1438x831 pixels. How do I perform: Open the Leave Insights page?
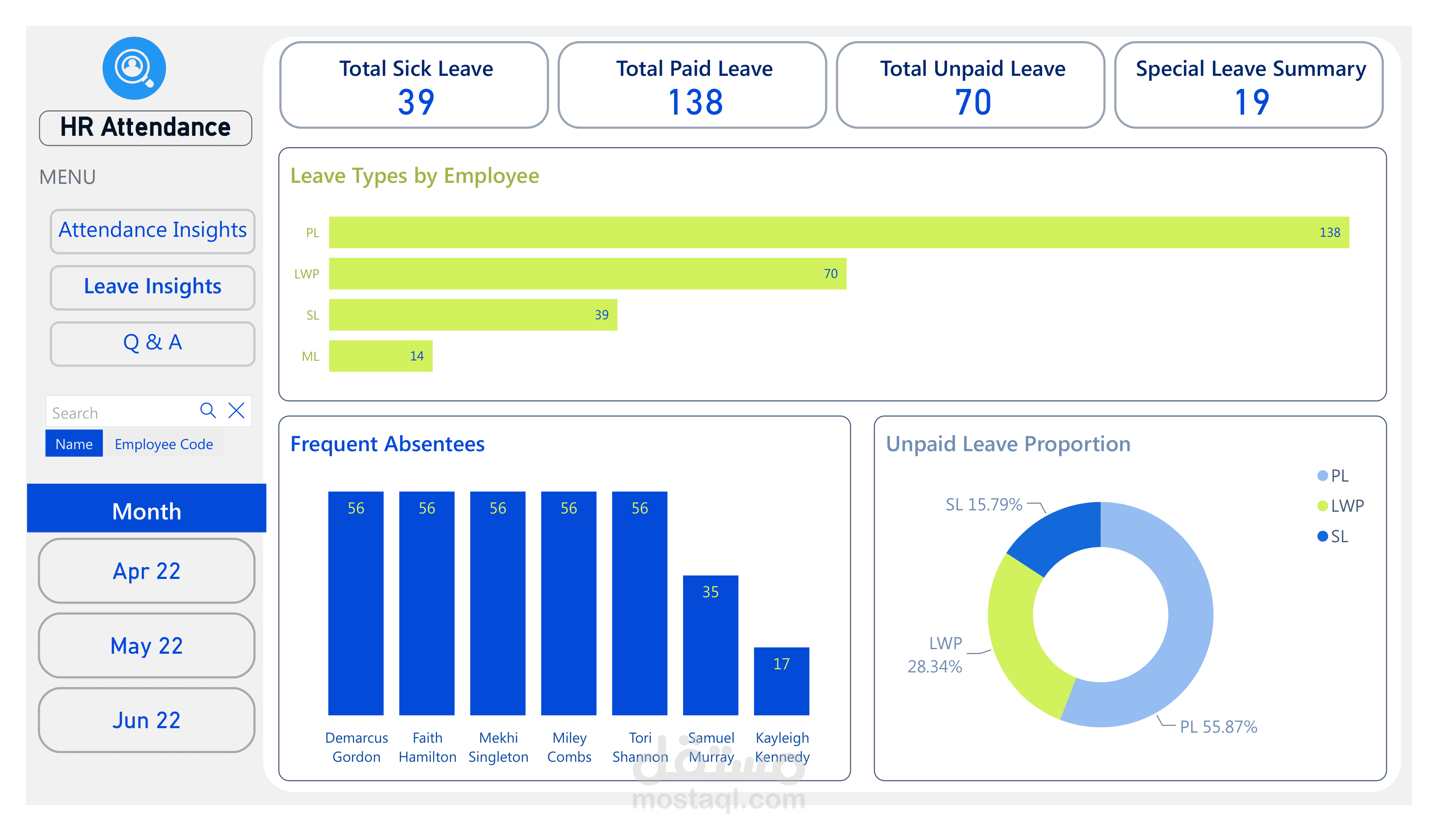152,287
